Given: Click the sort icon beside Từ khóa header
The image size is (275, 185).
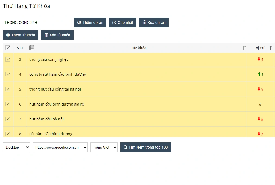Looking at the screenshot, I should coord(244,48).
